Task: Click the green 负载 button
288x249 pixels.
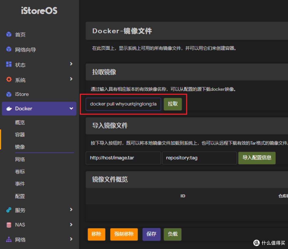Action: pyautogui.click(x=173, y=234)
